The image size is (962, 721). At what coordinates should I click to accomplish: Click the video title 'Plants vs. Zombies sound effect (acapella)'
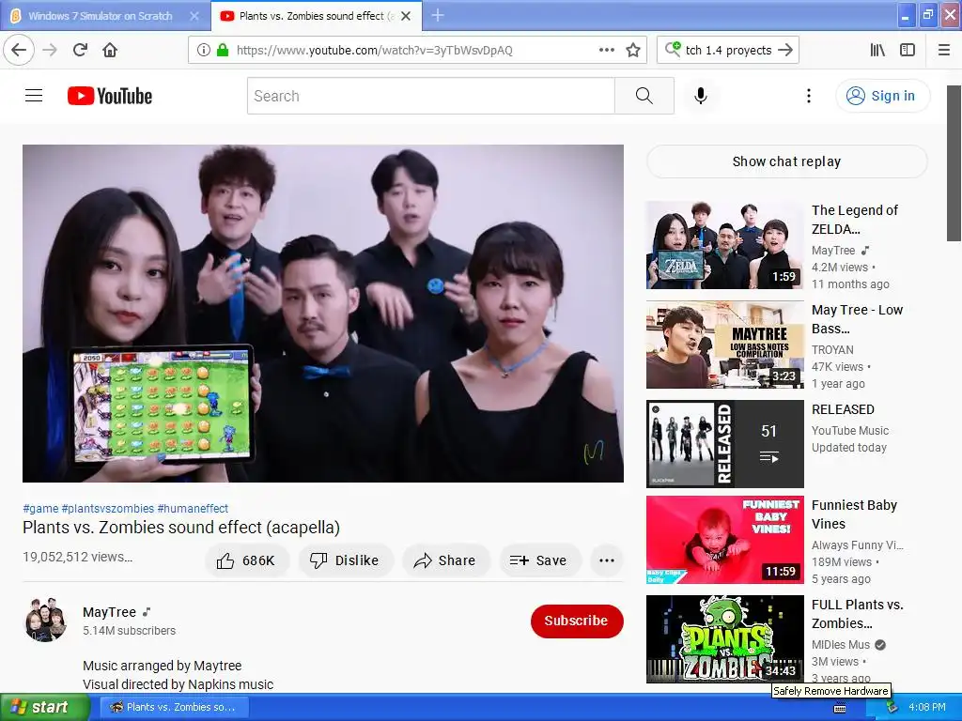181,528
